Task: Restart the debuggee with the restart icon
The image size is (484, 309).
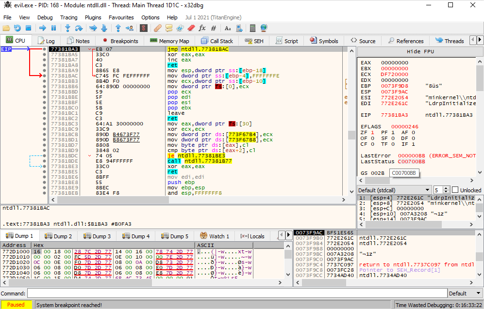Action: pyautogui.click(x=17, y=29)
